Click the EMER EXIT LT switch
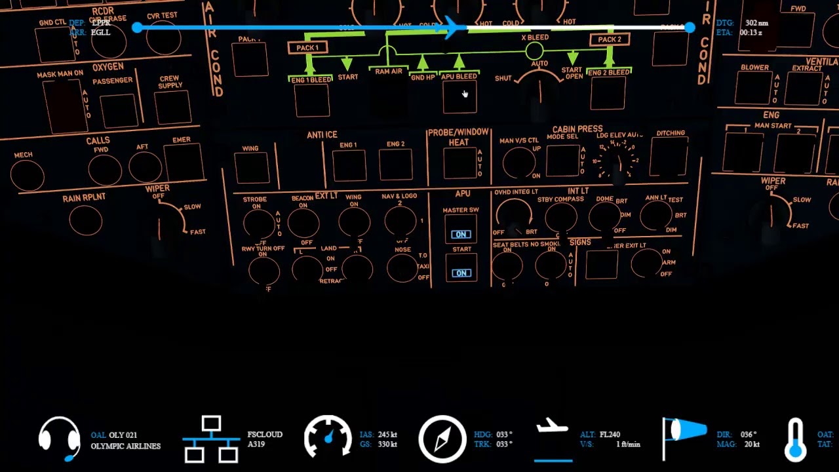 (647, 263)
